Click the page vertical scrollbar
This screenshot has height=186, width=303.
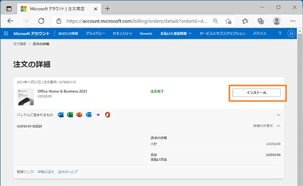click(299, 108)
